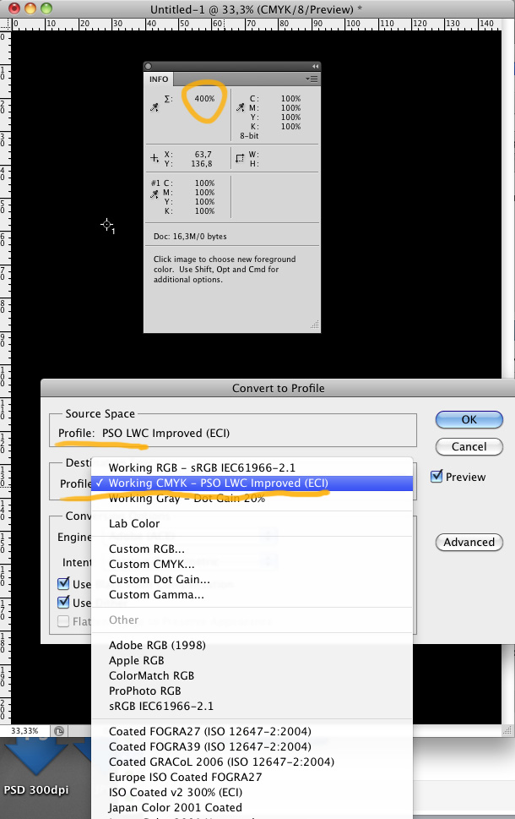Choose Working Gray - Dot Gain 20%
This screenshot has width=515, height=819.
coord(252,499)
